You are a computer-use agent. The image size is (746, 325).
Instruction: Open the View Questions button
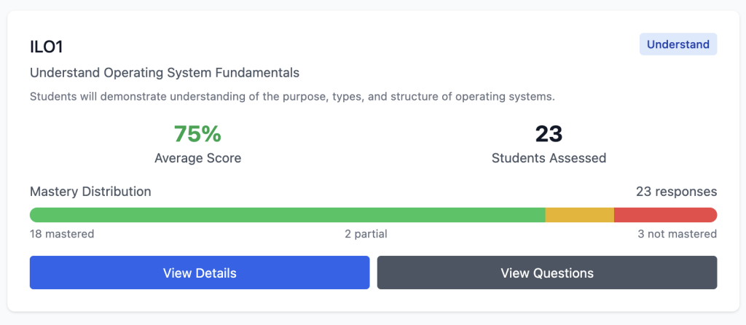click(546, 273)
